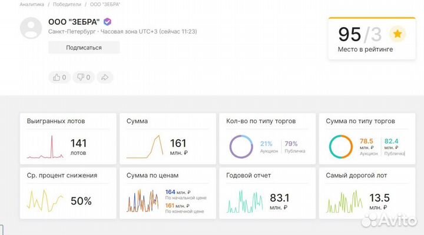Dislike the company with thumbs-down button
The height and width of the screenshot is (235, 424).
(84, 77)
